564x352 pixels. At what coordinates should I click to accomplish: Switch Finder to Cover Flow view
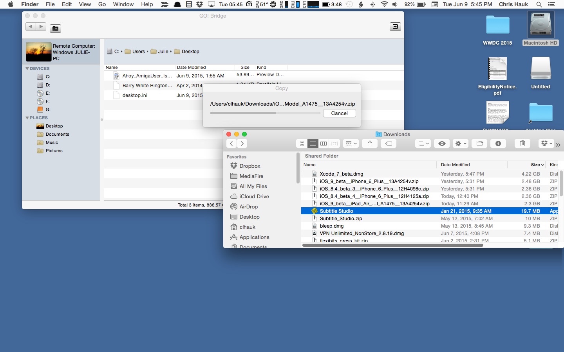tap(334, 144)
